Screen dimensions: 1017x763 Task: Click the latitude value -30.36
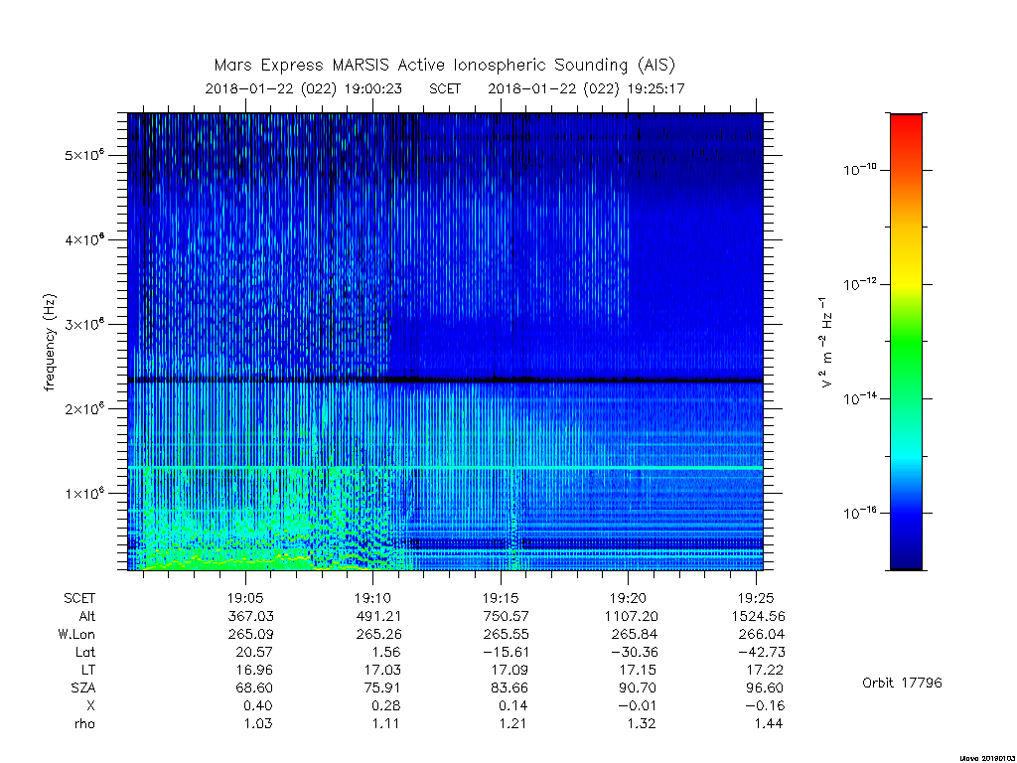click(634, 652)
